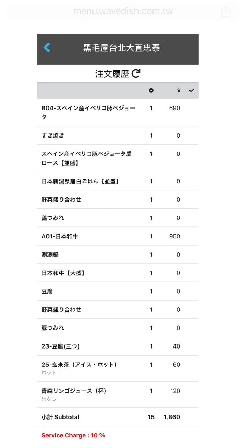
Task: Select the 青森リンゴジュース row
Action: 118,395
